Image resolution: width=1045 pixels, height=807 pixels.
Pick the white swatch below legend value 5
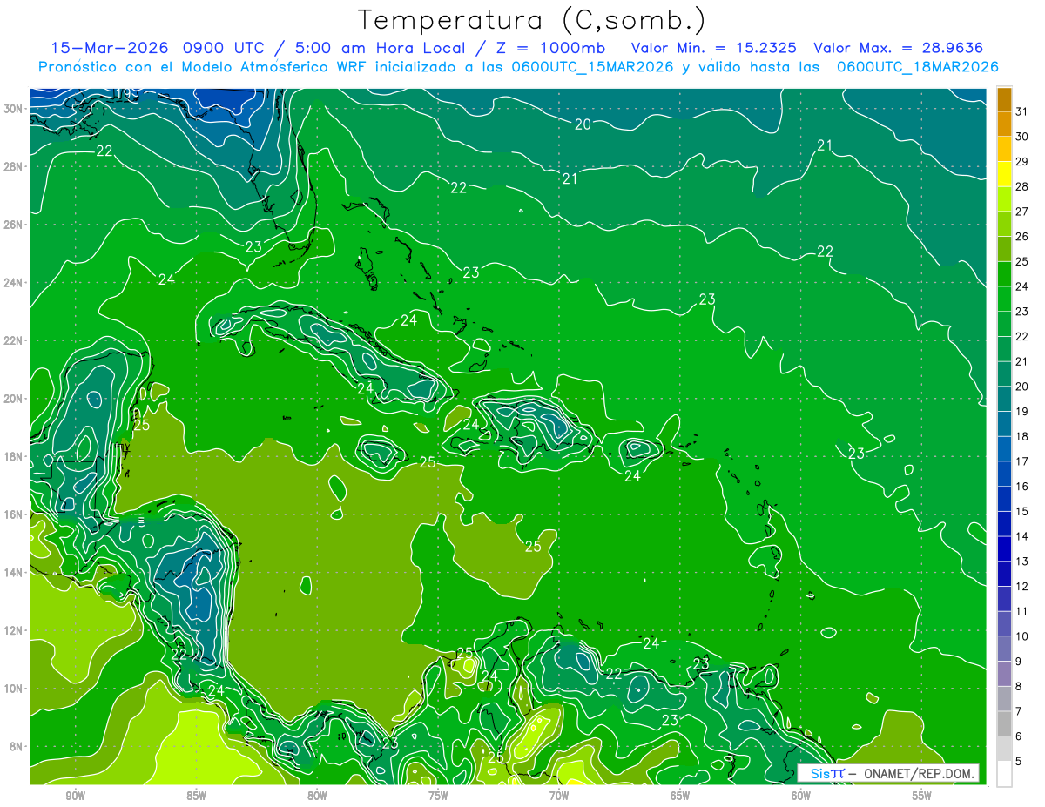tap(1004, 774)
